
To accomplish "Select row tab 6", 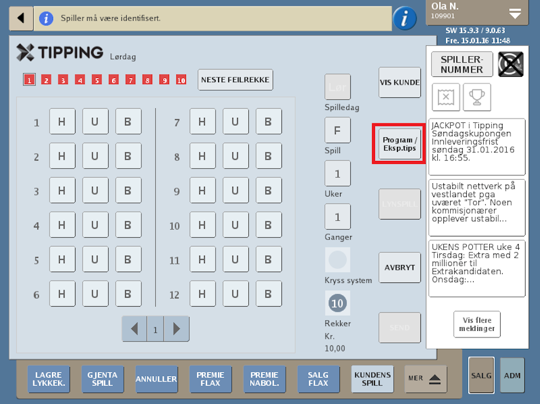I will click(x=114, y=80).
